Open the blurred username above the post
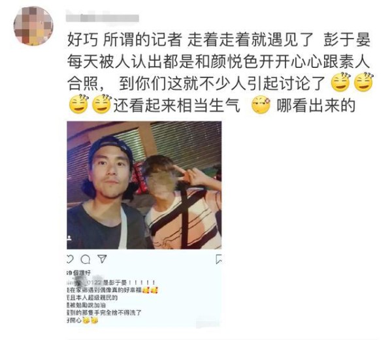392x340 pixels. [103, 18]
